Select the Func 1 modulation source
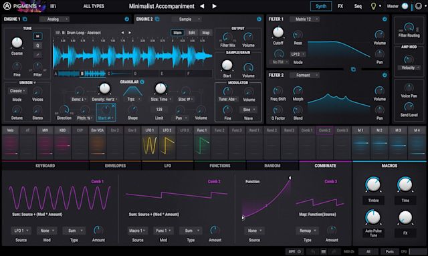Image resolution: width=428 pixels, height=256 pixels. click(x=202, y=142)
